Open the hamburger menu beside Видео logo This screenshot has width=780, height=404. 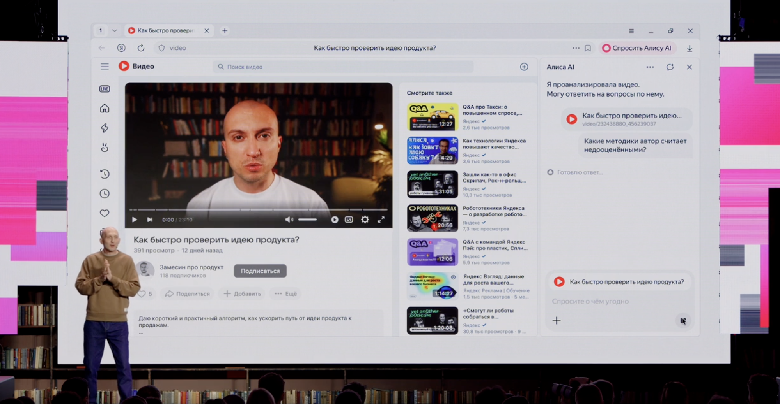point(105,67)
